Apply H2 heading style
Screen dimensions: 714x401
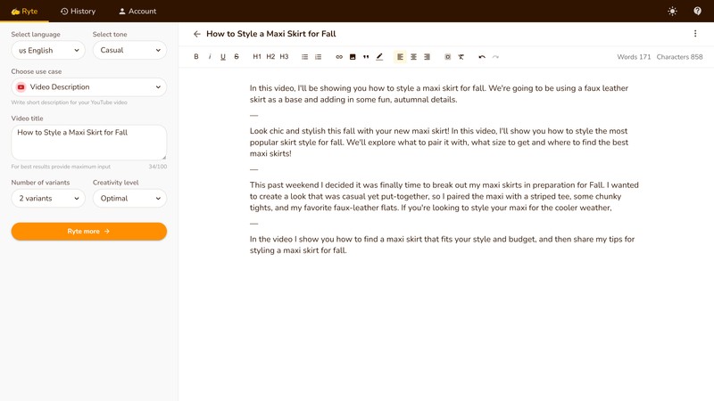tap(270, 57)
